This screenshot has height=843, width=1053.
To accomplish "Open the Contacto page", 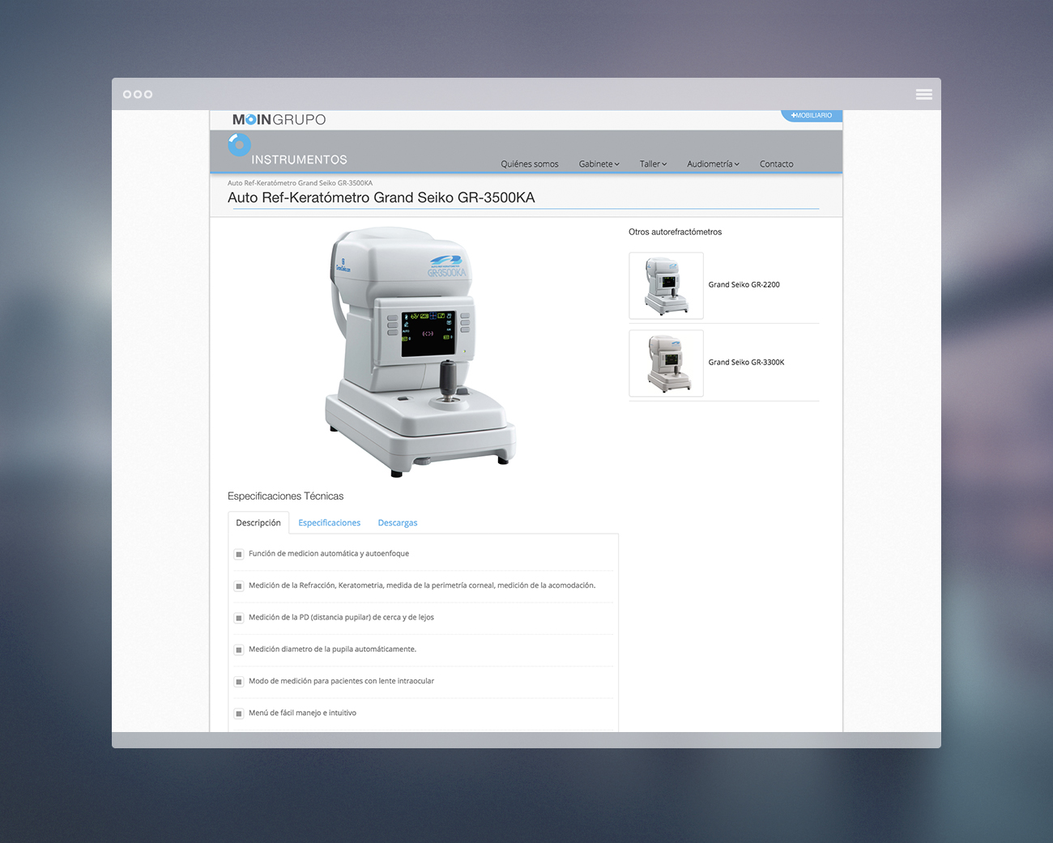I will [776, 164].
